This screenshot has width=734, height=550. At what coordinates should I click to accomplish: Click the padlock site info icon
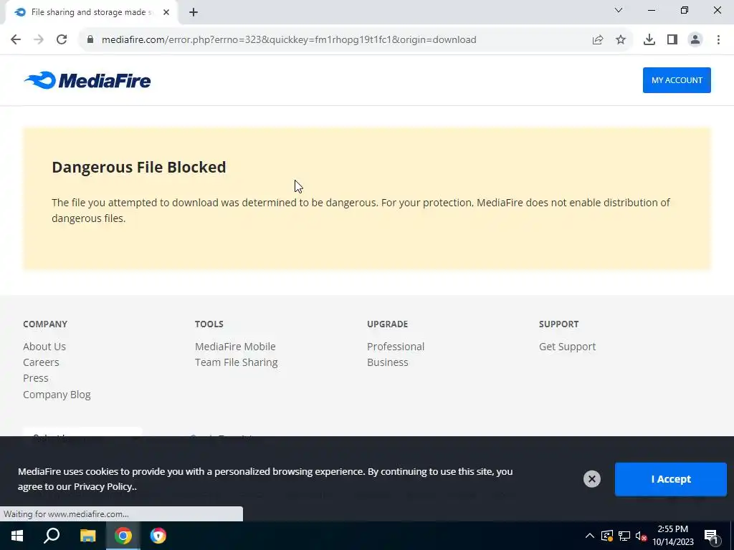click(x=90, y=40)
